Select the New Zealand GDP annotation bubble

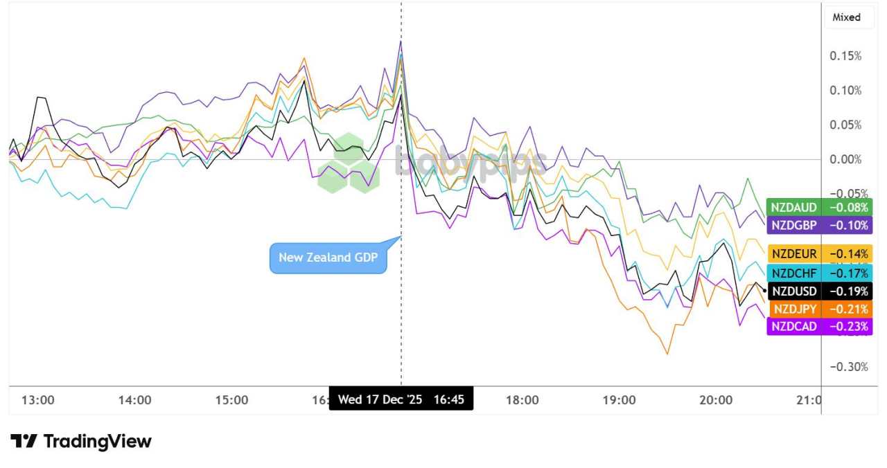pos(328,258)
